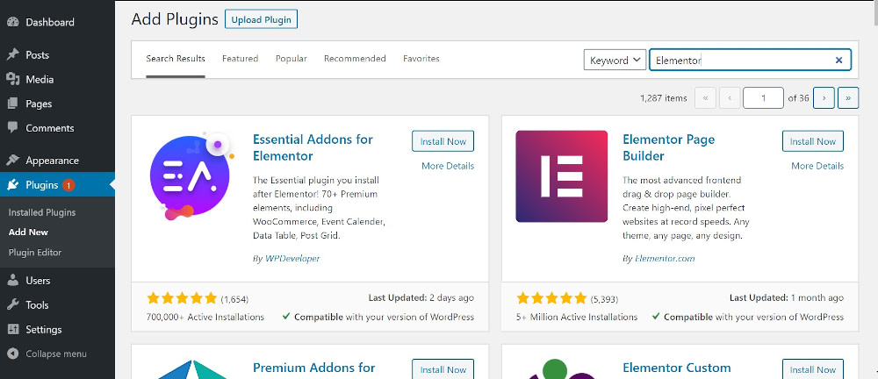The width and height of the screenshot is (878, 379).
Task: Switch to the Featured tab
Action: 240,59
